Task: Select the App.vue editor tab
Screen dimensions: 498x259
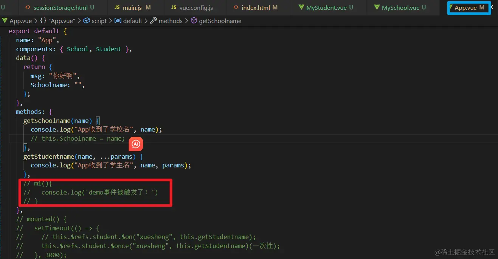Action: [469, 8]
